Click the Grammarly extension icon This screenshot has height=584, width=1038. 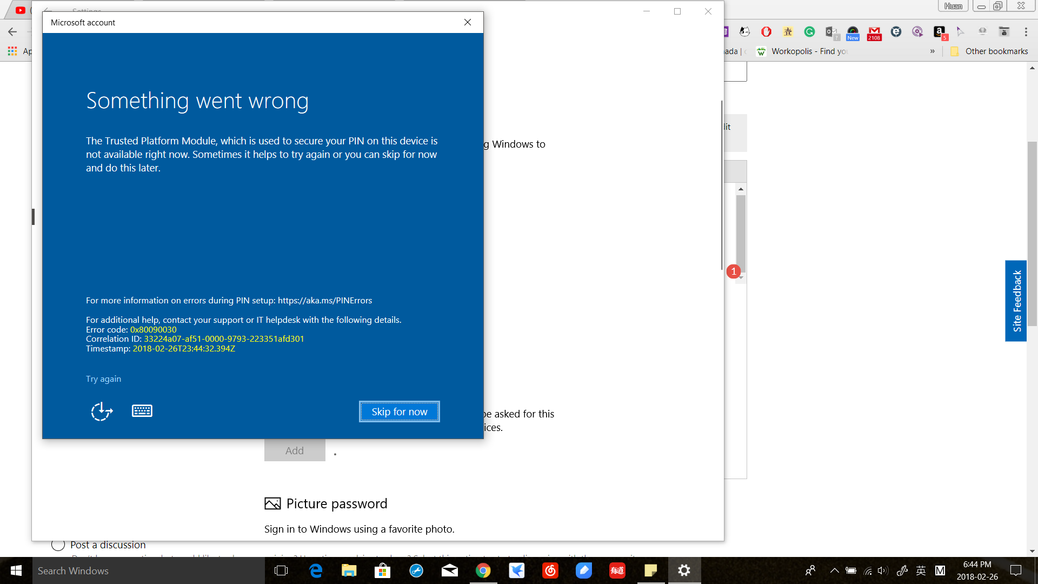coord(809,32)
